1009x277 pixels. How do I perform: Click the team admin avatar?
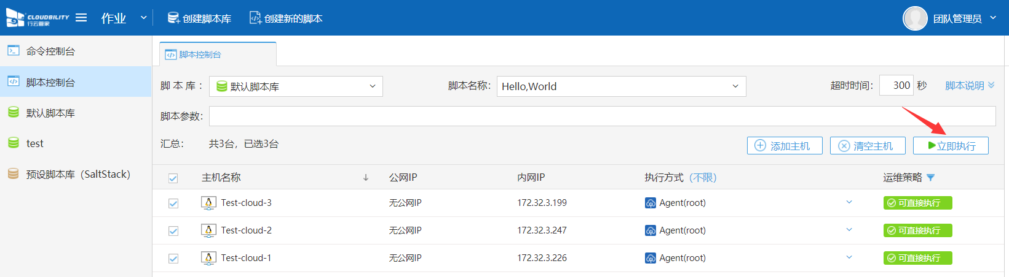[915, 18]
